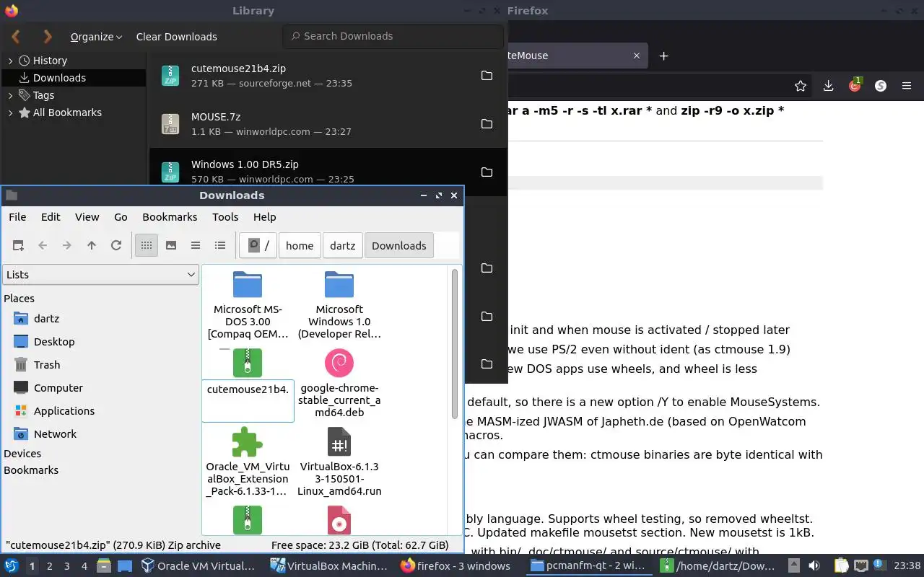Open the Tools menu in the file manager
Image resolution: width=924 pixels, height=577 pixels.
pyautogui.click(x=225, y=217)
